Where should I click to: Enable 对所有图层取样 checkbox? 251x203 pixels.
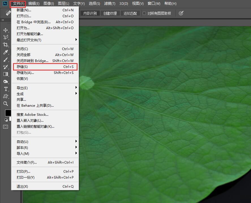[x=144, y=13]
